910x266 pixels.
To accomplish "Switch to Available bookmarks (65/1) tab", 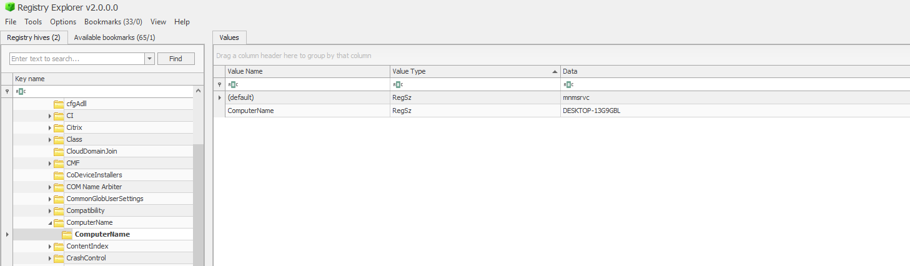I will point(114,37).
